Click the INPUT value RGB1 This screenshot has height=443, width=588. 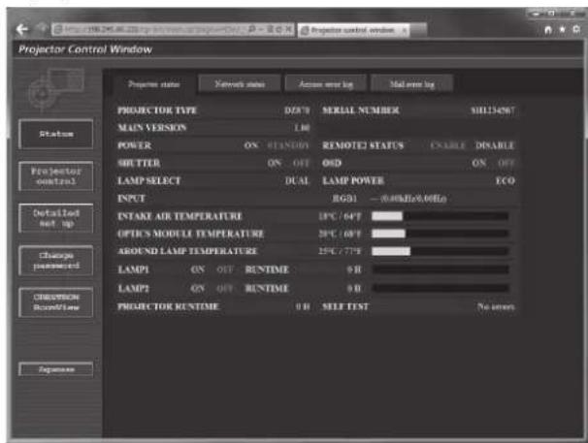[344, 199]
